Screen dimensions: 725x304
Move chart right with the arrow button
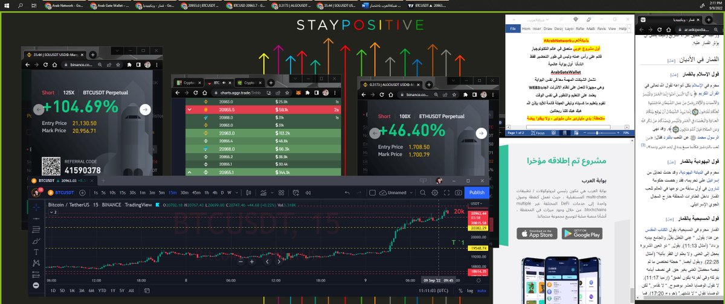pyautogui.click(x=279, y=262)
